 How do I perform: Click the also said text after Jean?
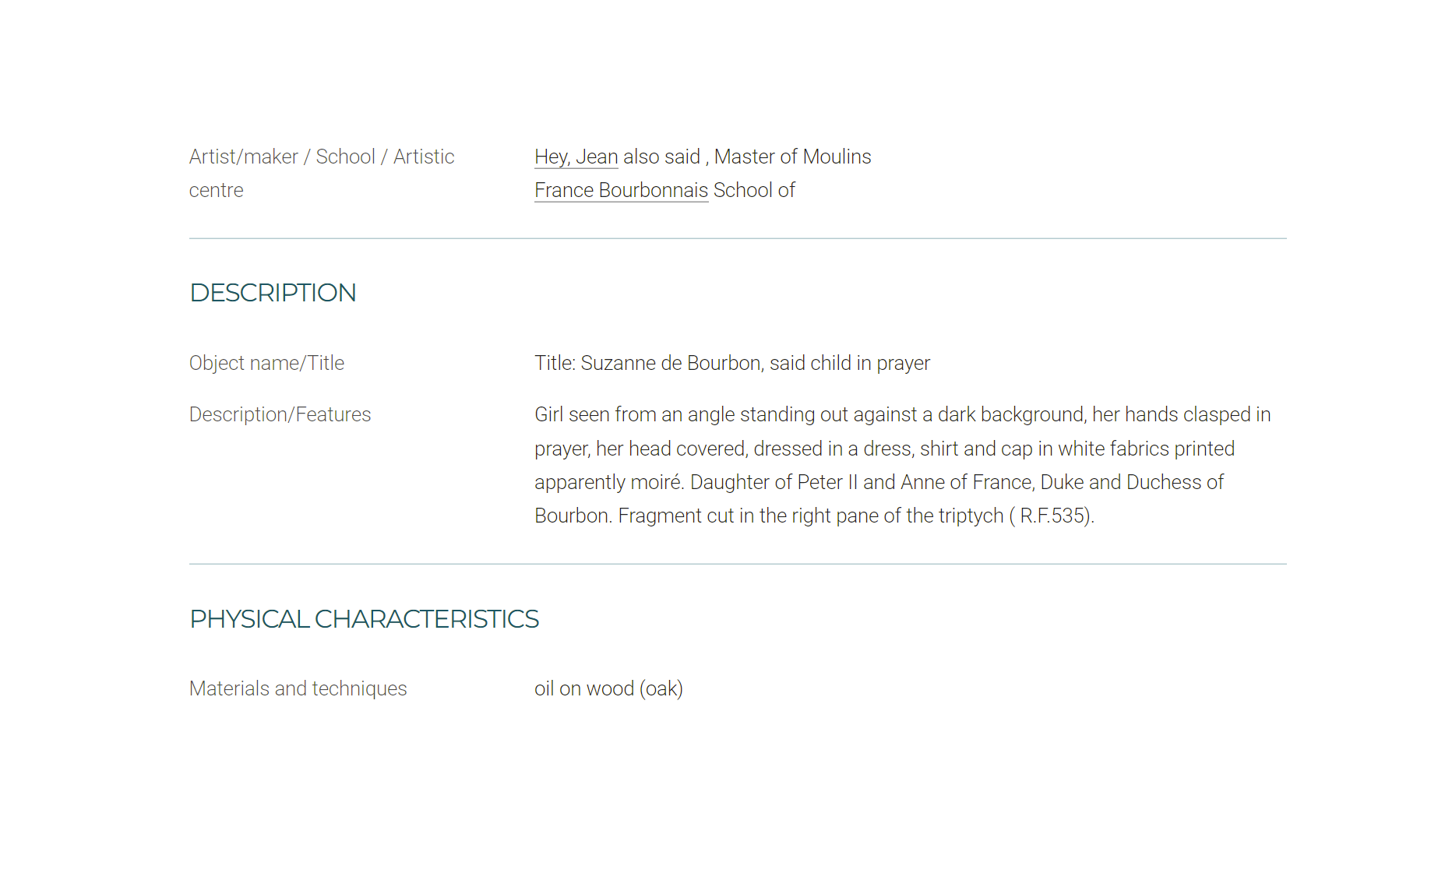tap(661, 157)
